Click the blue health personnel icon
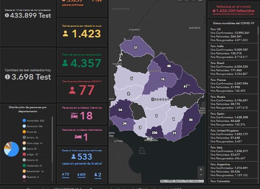 pos(73,157)
